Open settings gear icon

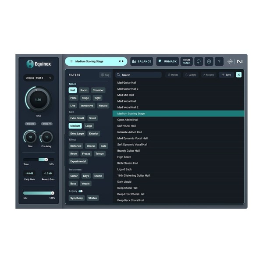[x=209, y=61]
